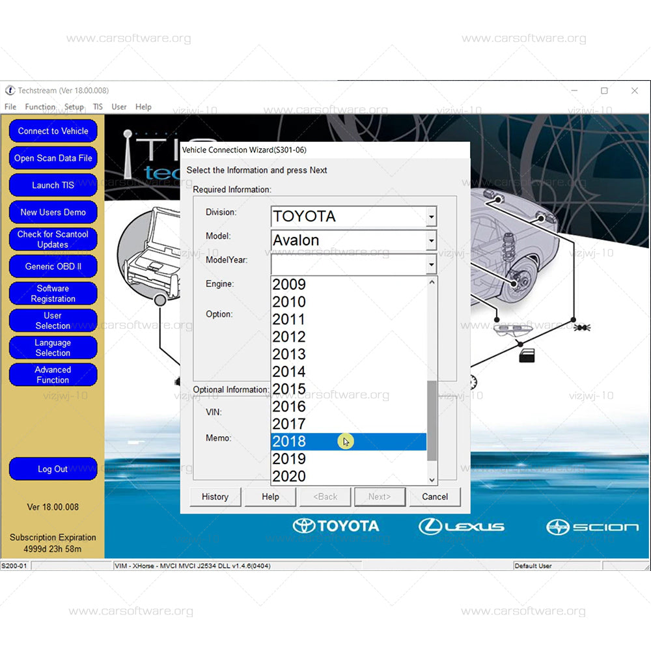The width and height of the screenshot is (651, 651).
Task: Click the Ver 18.00.008 sidebar label
Action: pyautogui.click(x=53, y=507)
